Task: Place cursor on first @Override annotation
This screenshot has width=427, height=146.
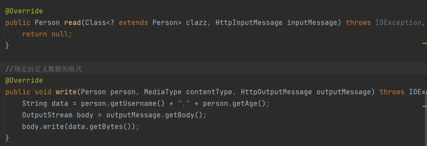Action: [x=24, y=11]
